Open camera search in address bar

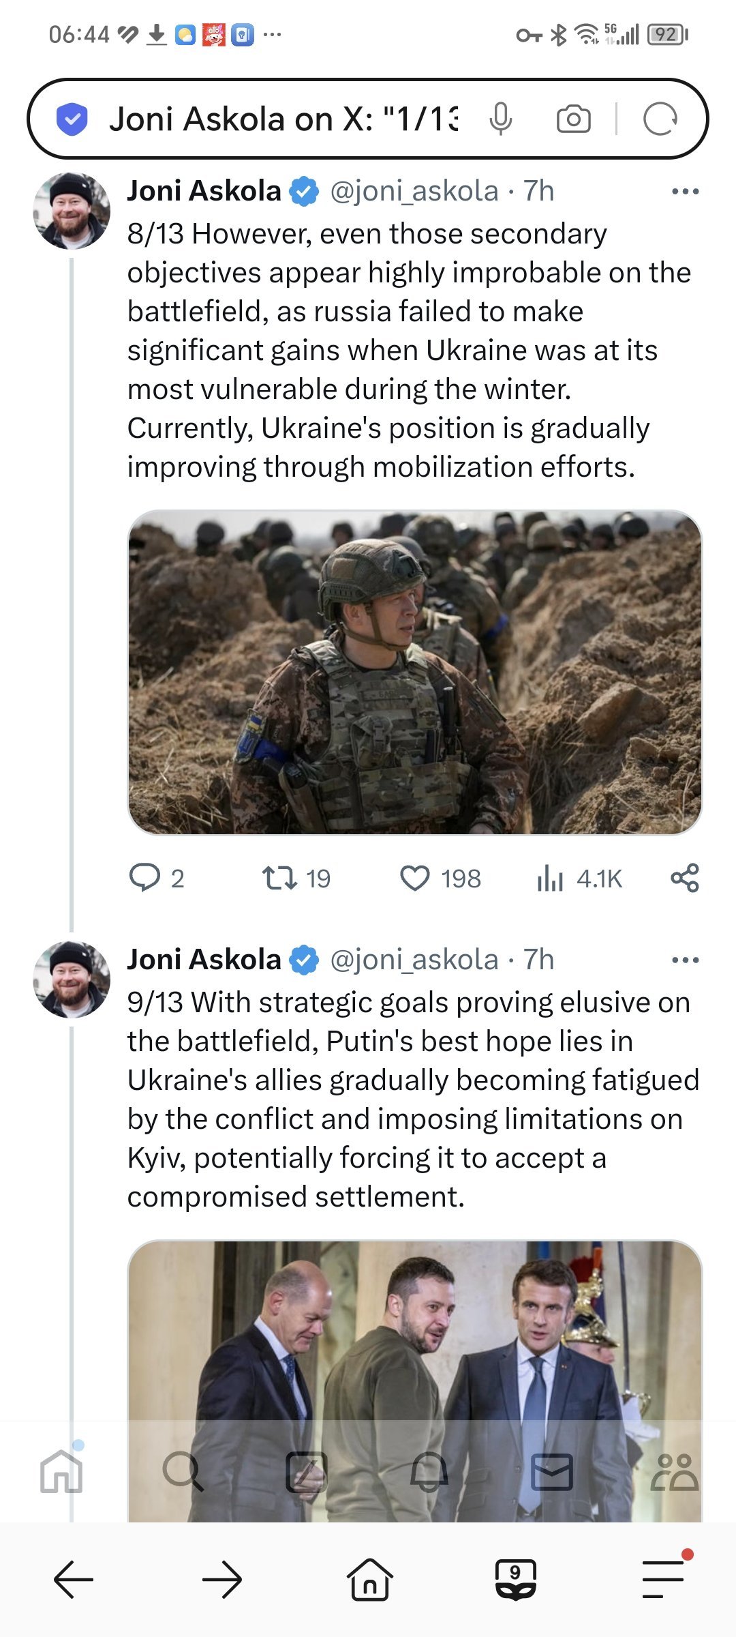click(574, 119)
